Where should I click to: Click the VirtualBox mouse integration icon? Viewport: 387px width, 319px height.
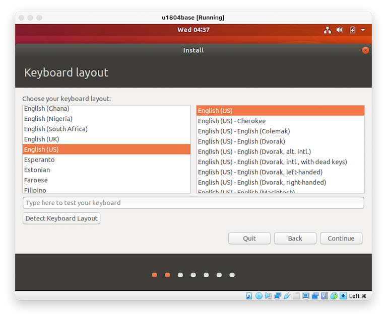334,295
